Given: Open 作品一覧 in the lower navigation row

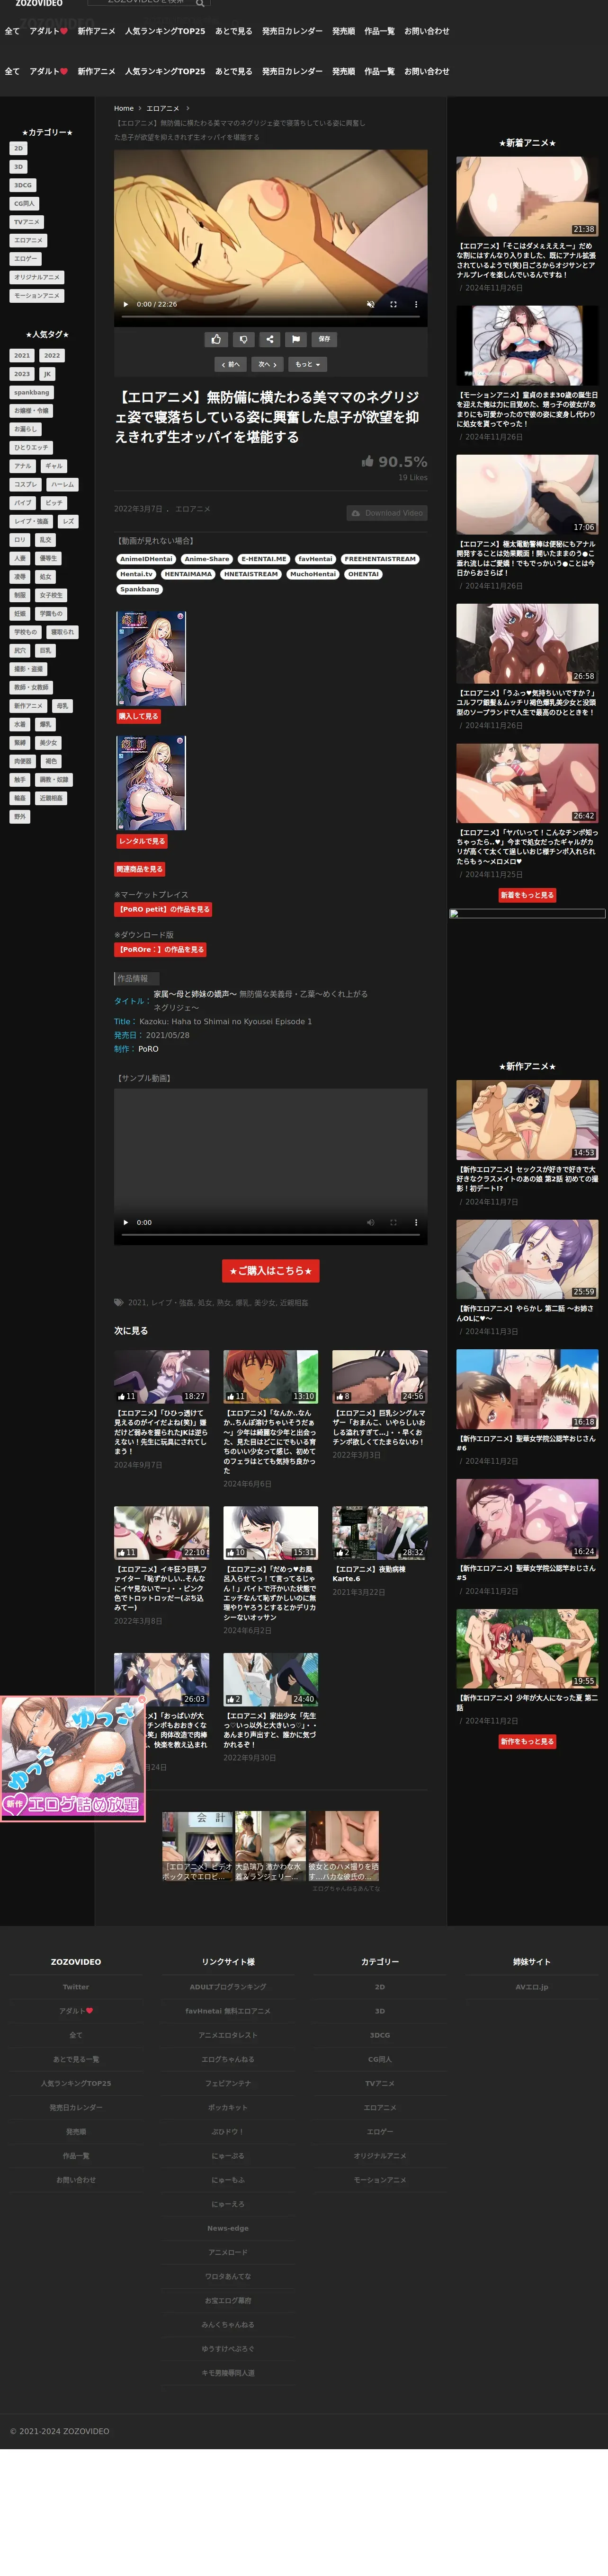Looking at the screenshot, I should pyautogui.click(x=380, y=72).
